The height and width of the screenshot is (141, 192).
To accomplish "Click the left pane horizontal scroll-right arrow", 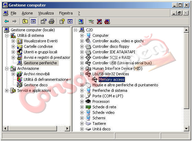I will coord(67,129).
